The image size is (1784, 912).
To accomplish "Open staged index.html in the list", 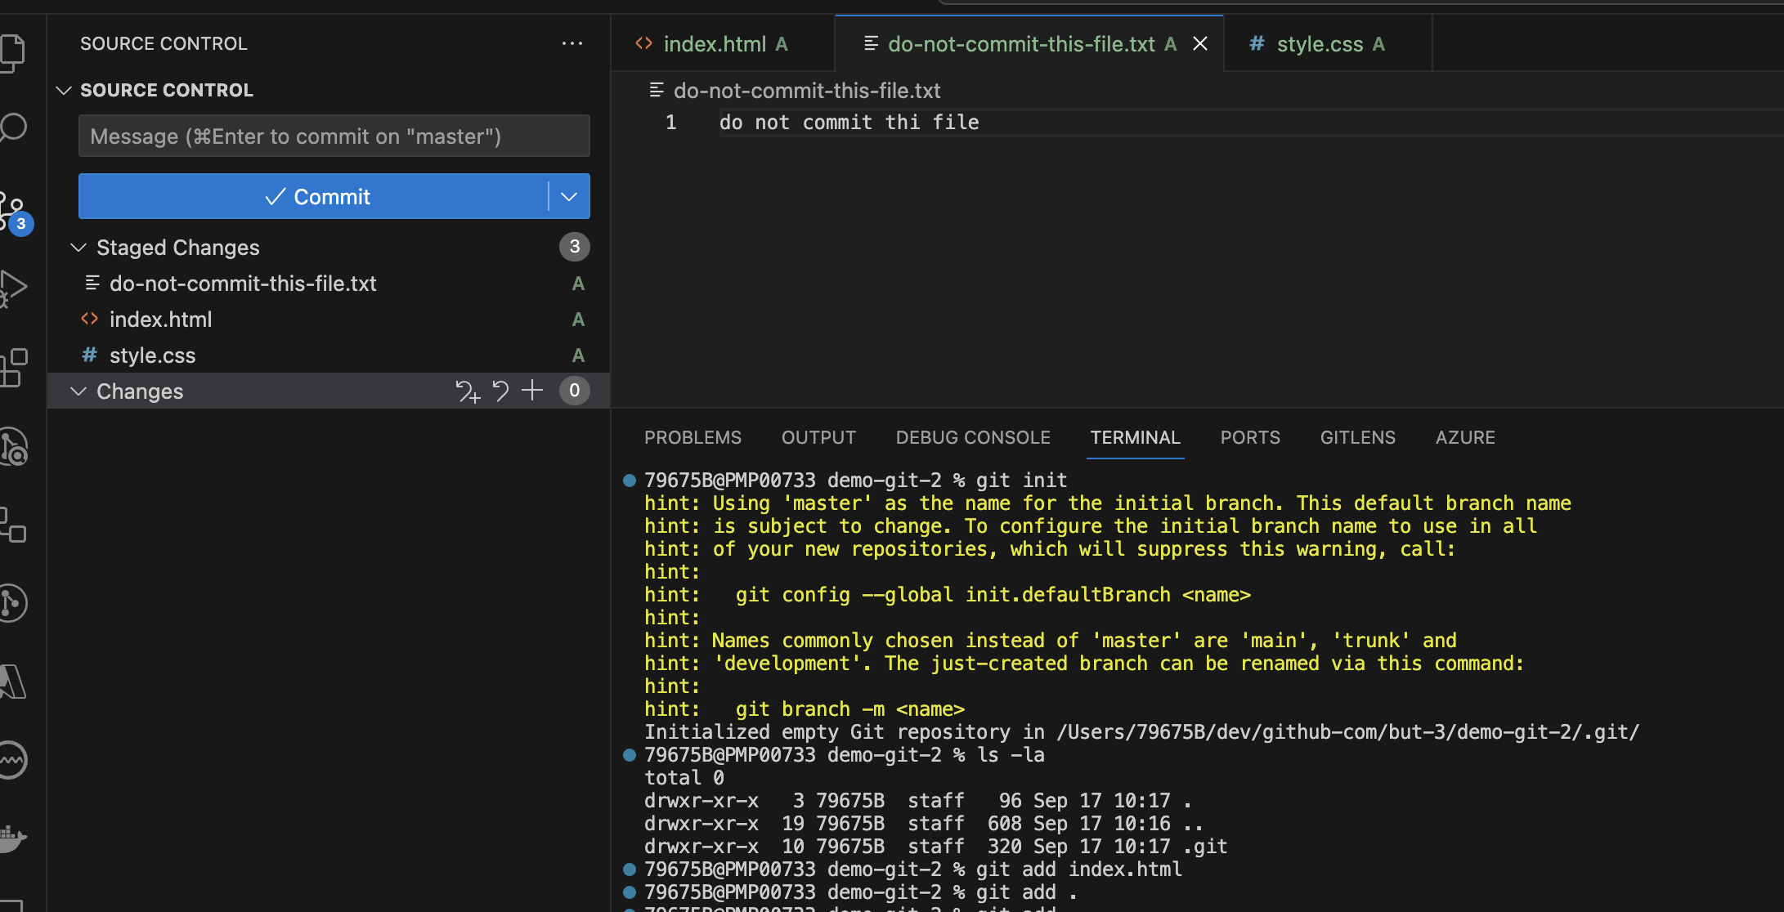I will coord(328,319).
